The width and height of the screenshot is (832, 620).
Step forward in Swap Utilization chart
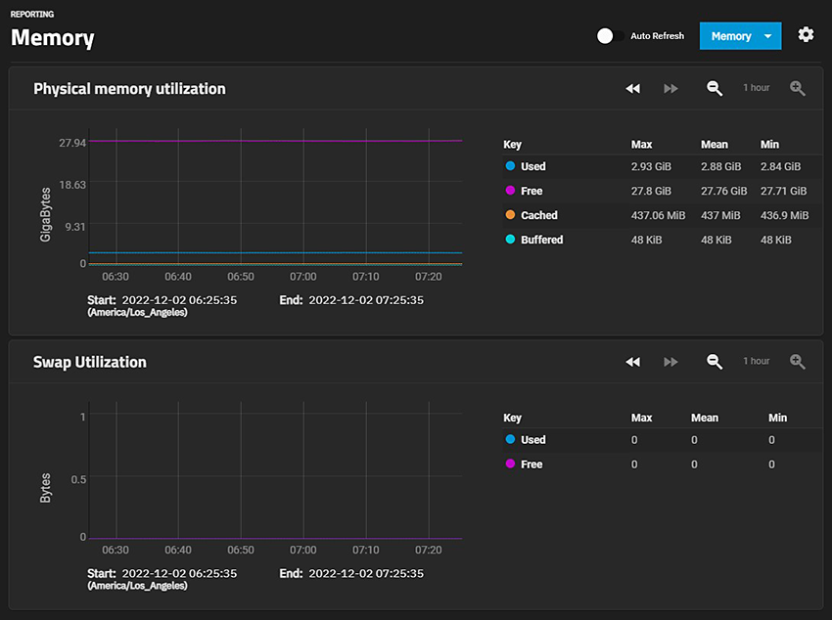670,362
